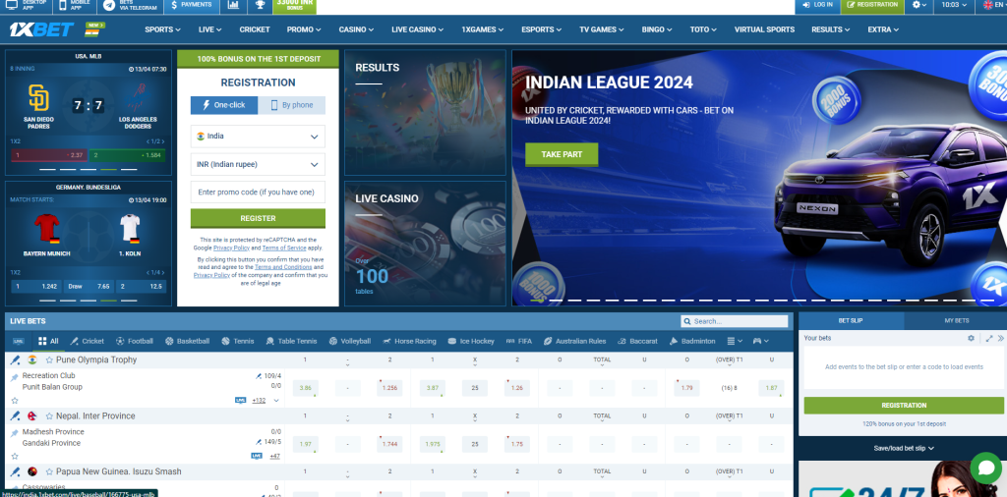
Task: Favorite the Pune Olympia Trophy league star
Action: [x=49, y=360]
